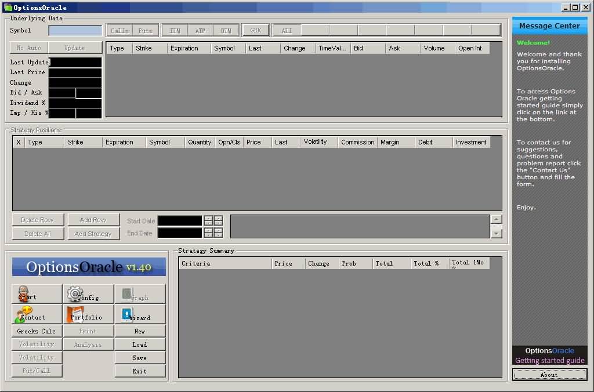Click the Opn/Cls column header

[x=229, y=142]
